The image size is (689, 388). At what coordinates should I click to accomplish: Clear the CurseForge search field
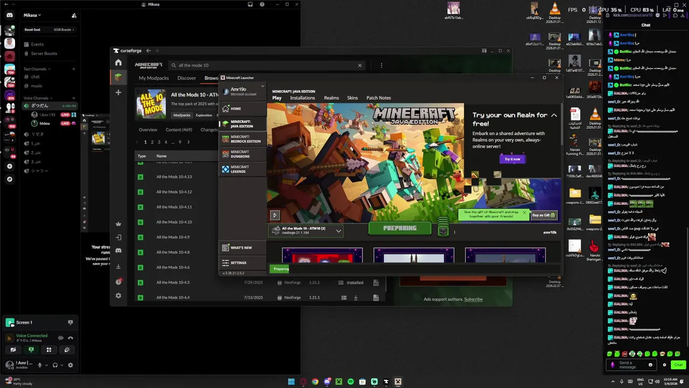(360, 65)
